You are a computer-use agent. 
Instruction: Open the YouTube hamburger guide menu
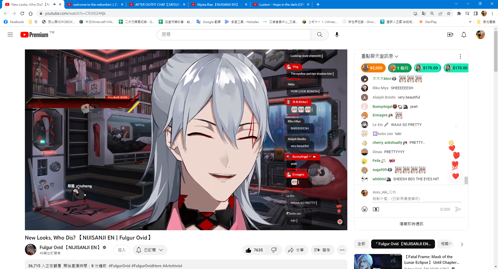(x=10, y=35)
